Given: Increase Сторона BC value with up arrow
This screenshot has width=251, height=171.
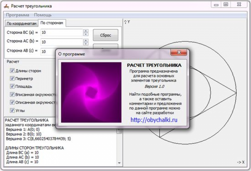Looking at the screenshot, I should click(86, 31).
